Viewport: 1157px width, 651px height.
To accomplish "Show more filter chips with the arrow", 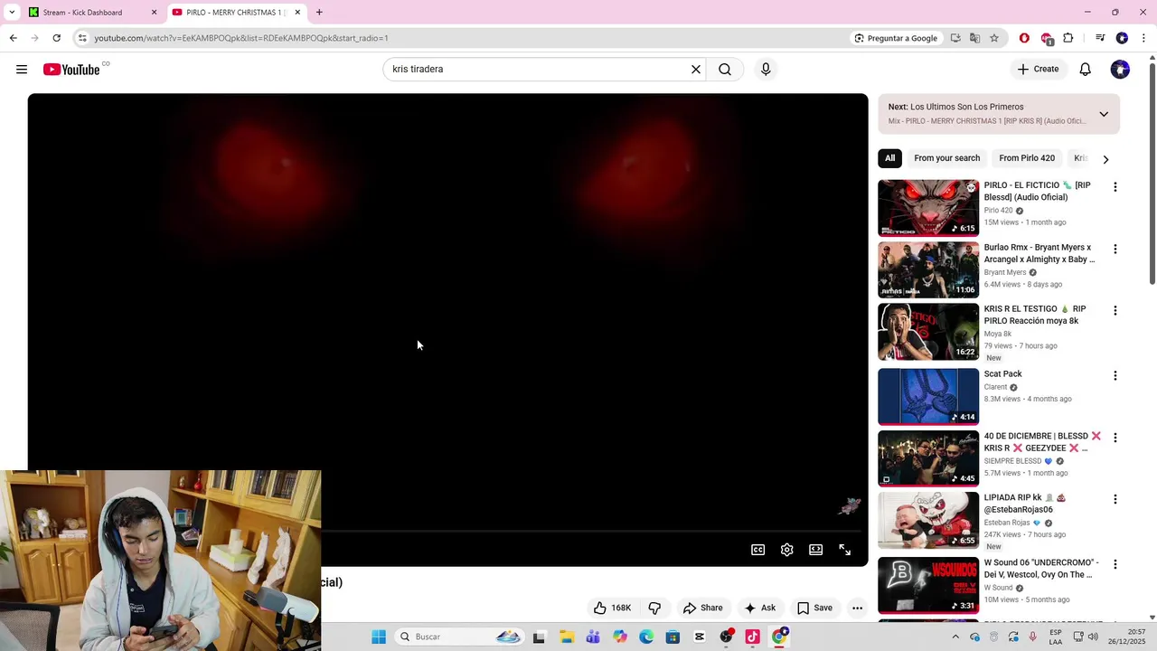I will pos(1105,159).
